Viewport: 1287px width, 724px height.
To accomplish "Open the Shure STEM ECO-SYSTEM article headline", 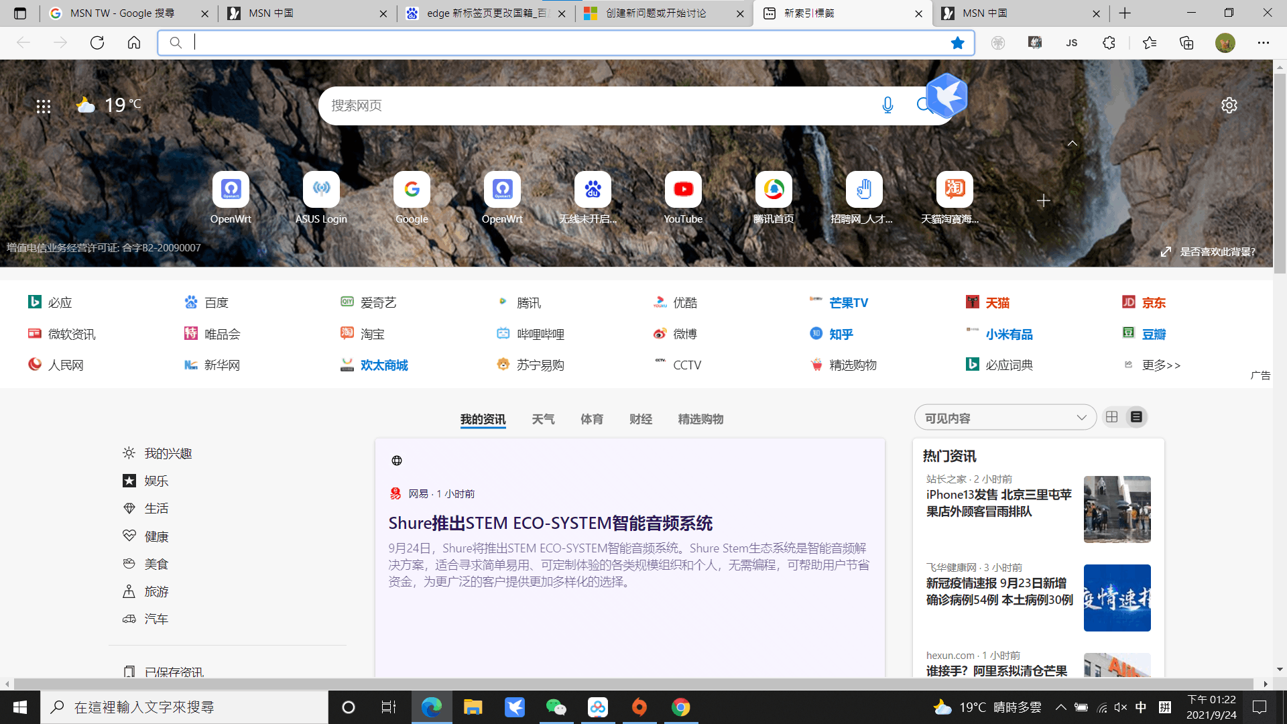I will coord(550,523).
